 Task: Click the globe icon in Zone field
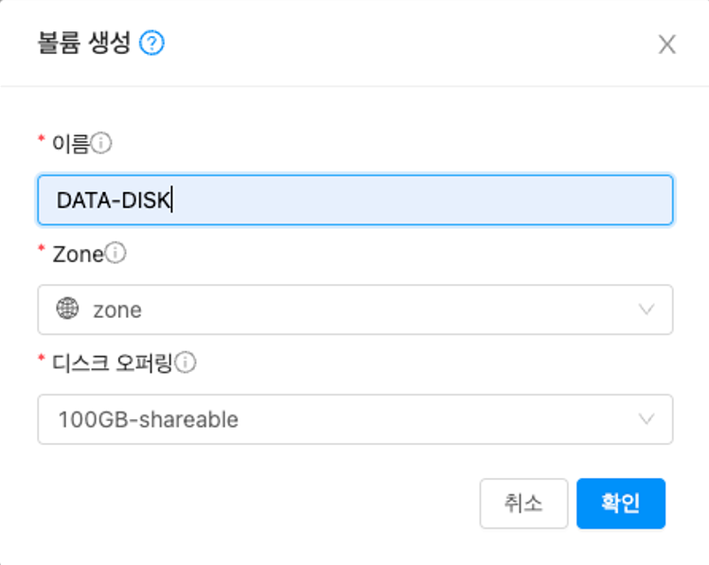68,309
